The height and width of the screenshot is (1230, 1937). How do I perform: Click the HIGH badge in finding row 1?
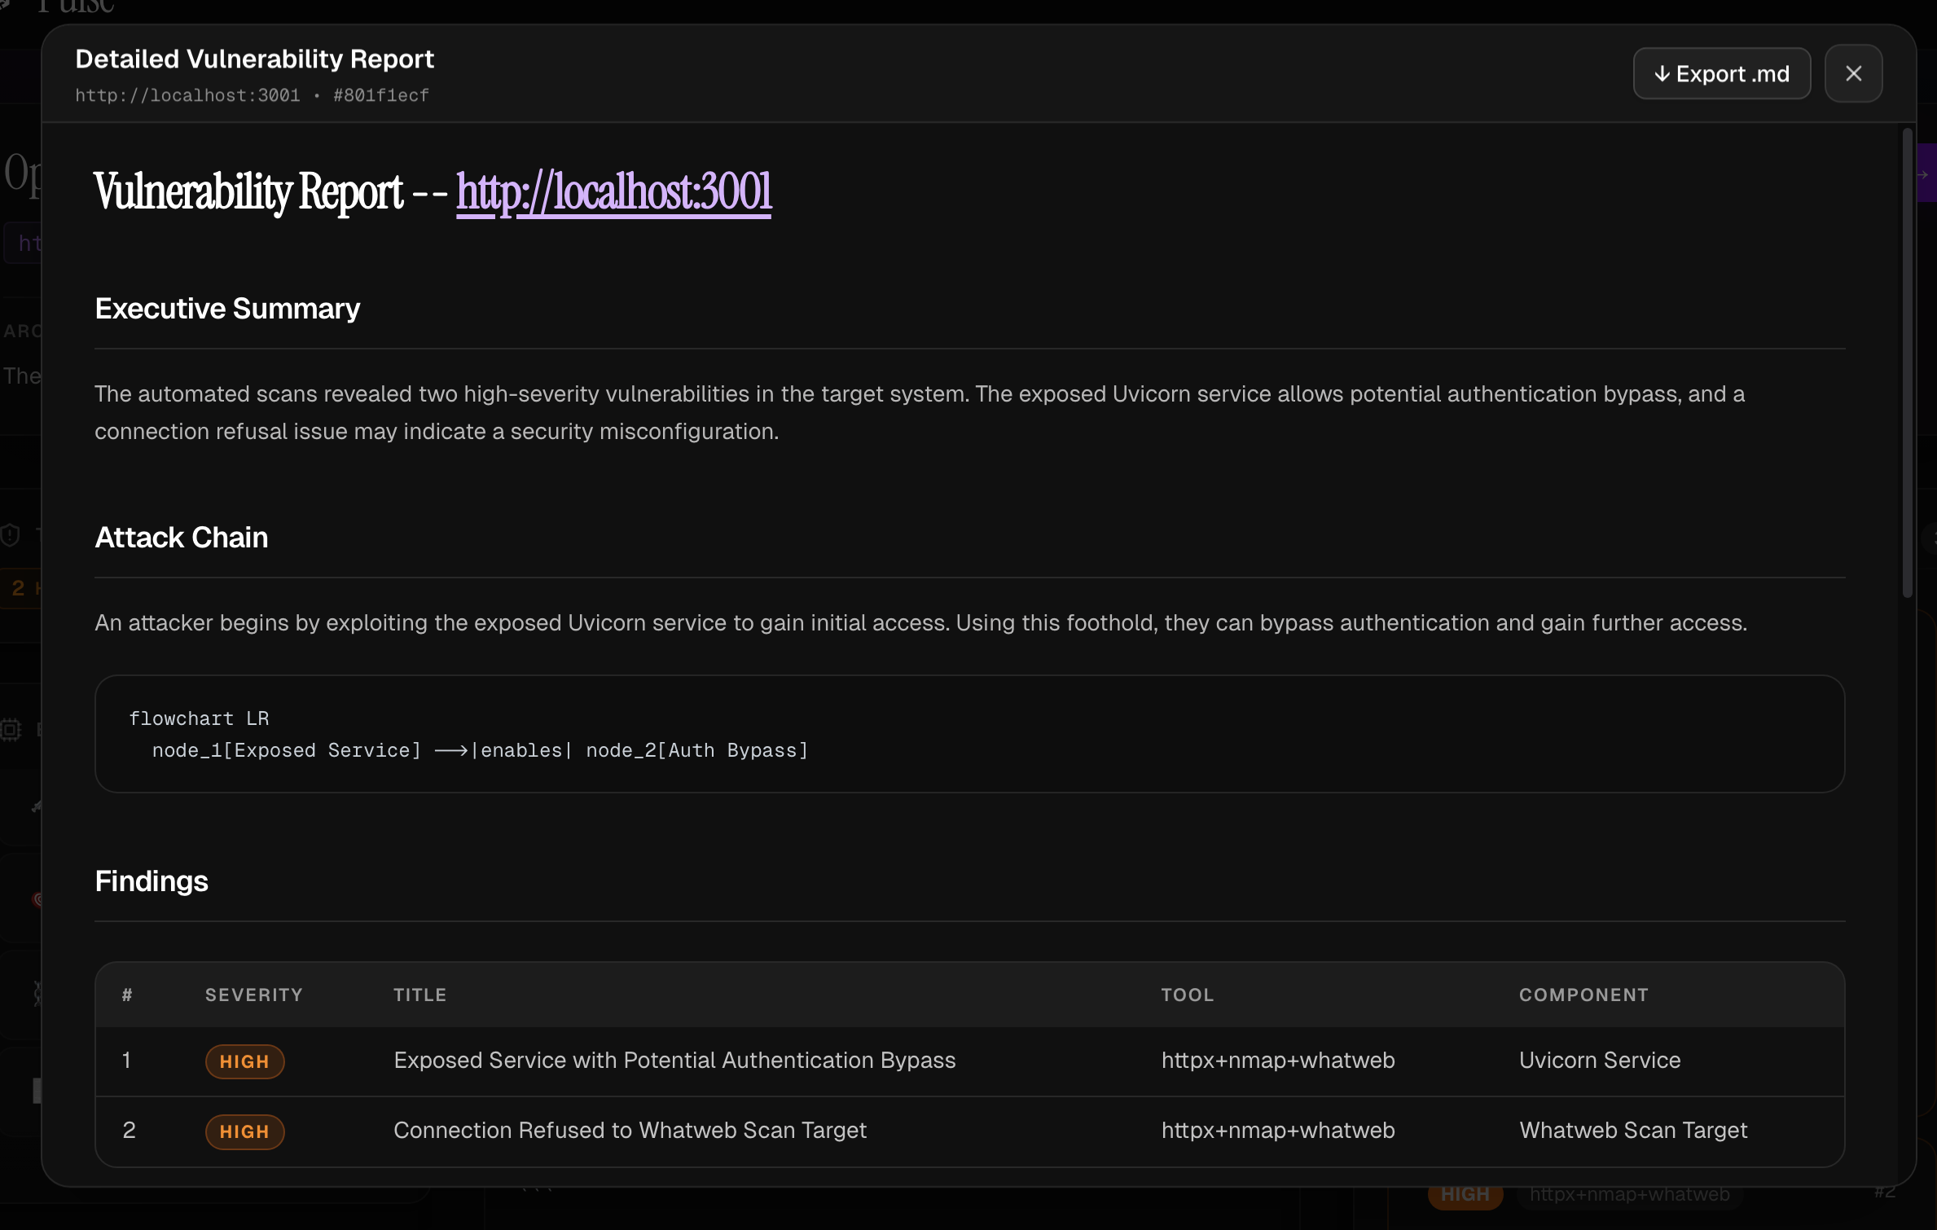tap(244, 1061)
